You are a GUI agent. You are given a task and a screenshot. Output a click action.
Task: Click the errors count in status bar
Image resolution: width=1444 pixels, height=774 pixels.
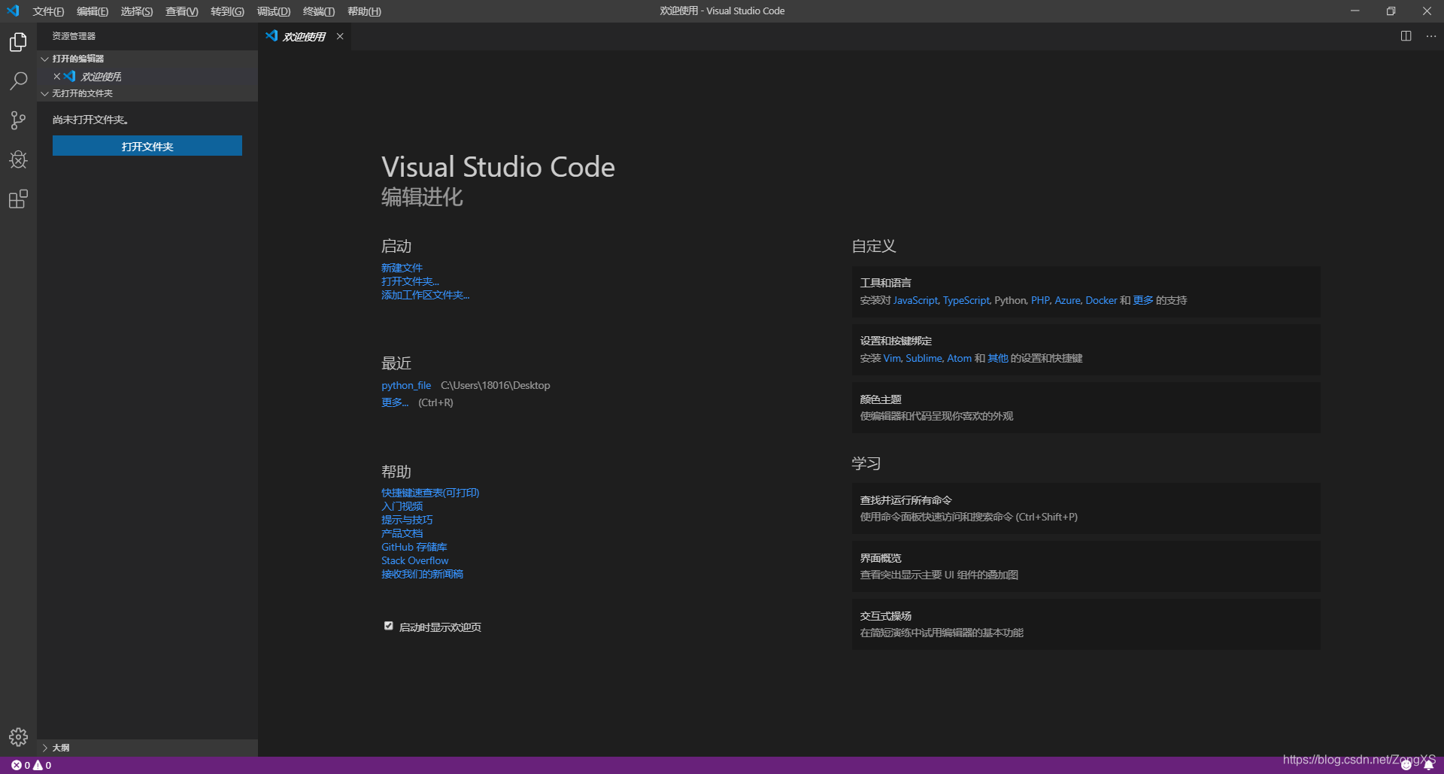(x=20, y=765)
